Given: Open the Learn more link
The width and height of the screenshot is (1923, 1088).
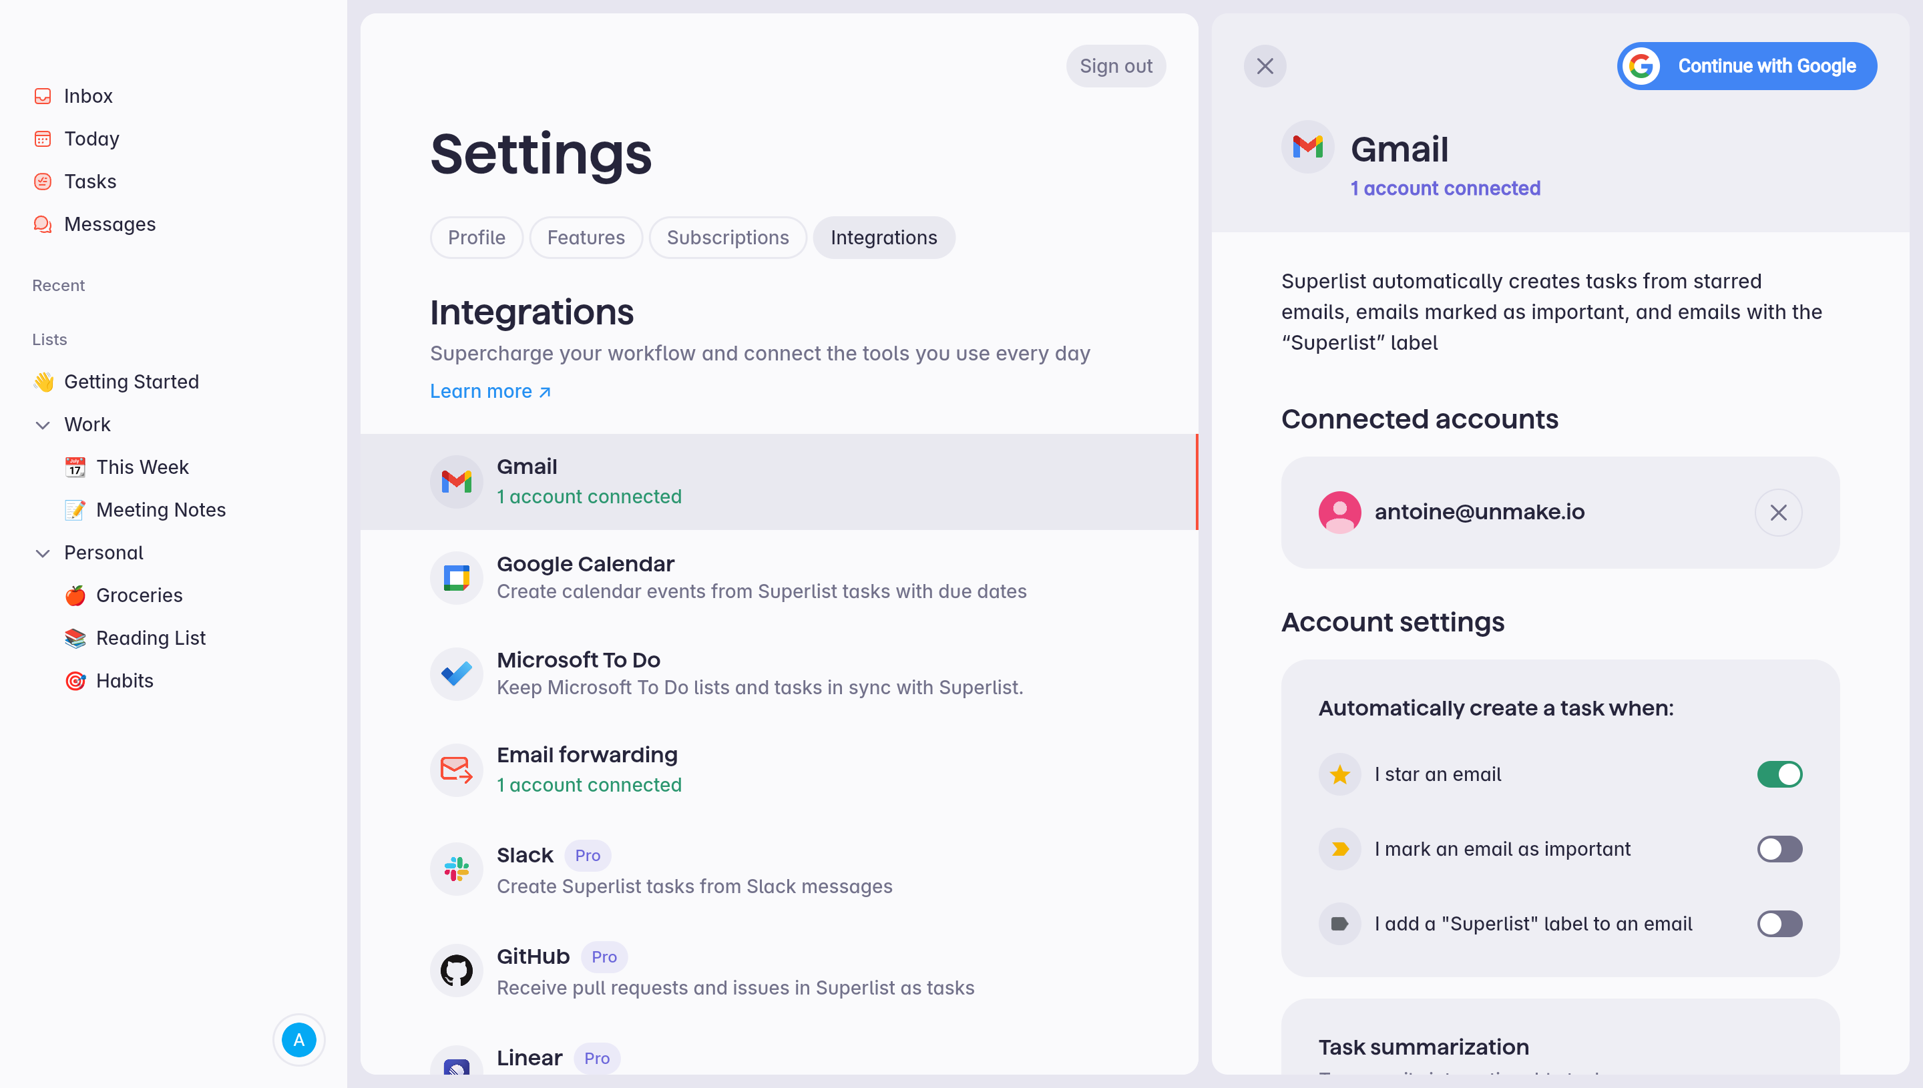Looking at the screenshot, I should (490, 391).
